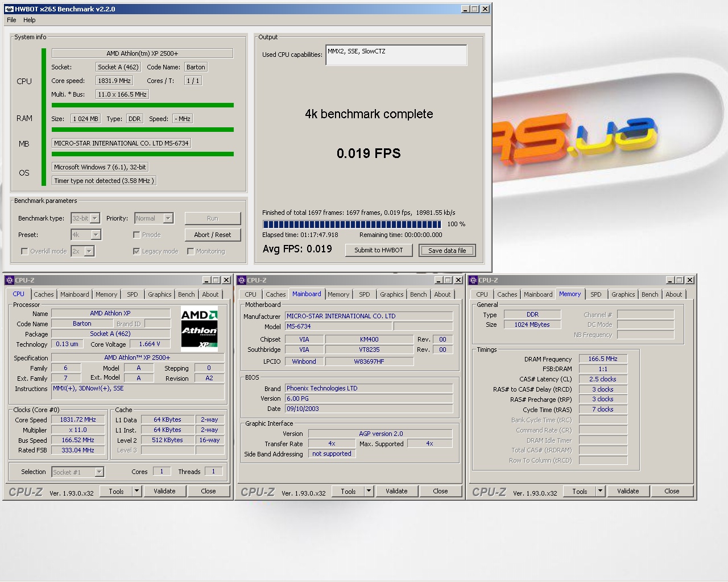
Task: Close the CPU-Z Mainboard window via X
Action: [458, 280]
